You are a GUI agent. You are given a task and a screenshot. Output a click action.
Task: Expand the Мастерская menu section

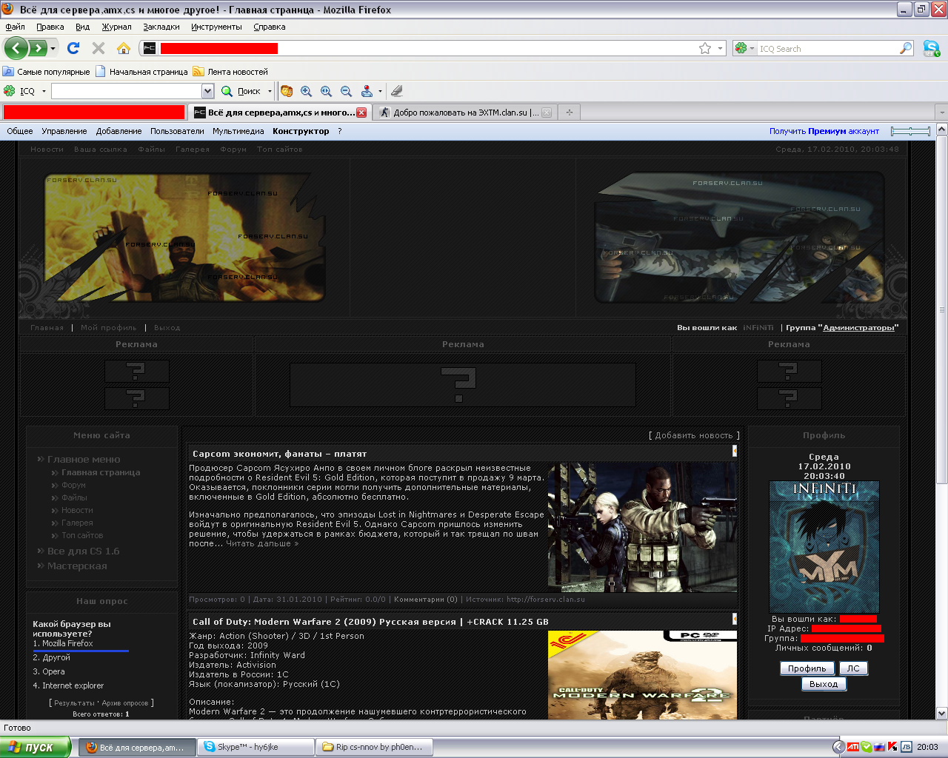(x=77, y=566)
